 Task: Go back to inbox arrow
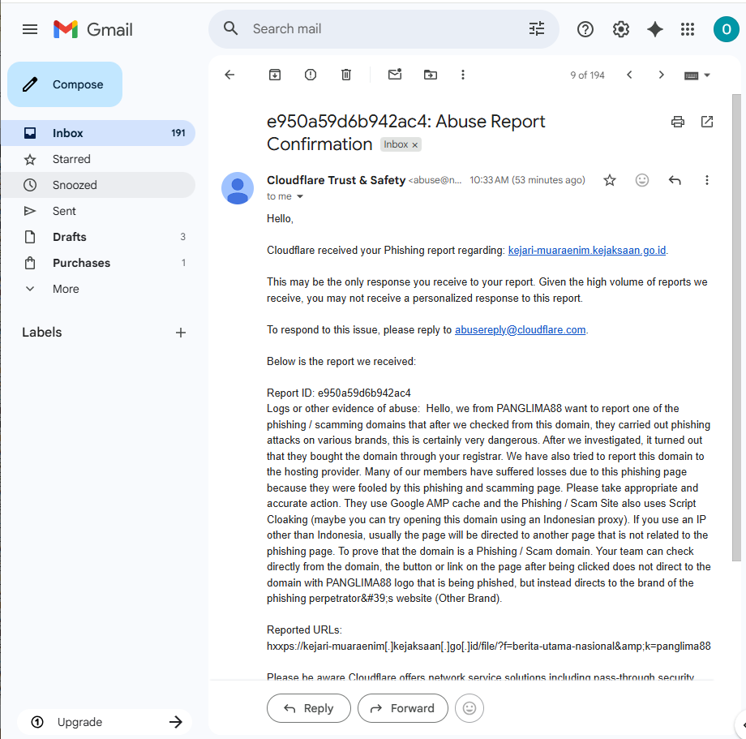(x=229, y=75)
